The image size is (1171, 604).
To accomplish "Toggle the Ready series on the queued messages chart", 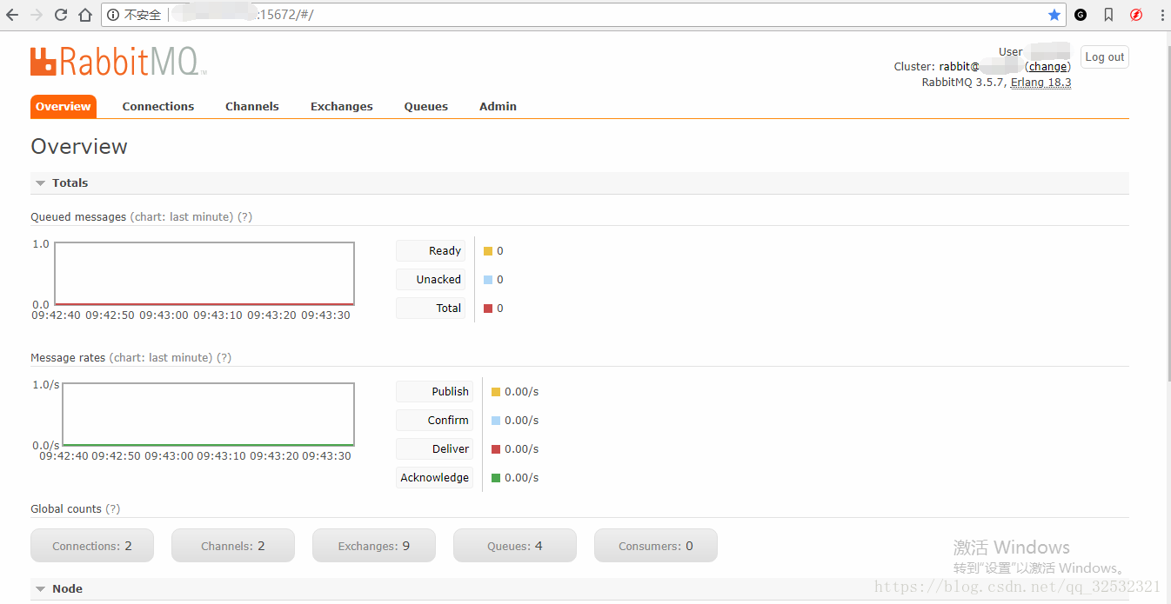I will [x=431, y=250].
